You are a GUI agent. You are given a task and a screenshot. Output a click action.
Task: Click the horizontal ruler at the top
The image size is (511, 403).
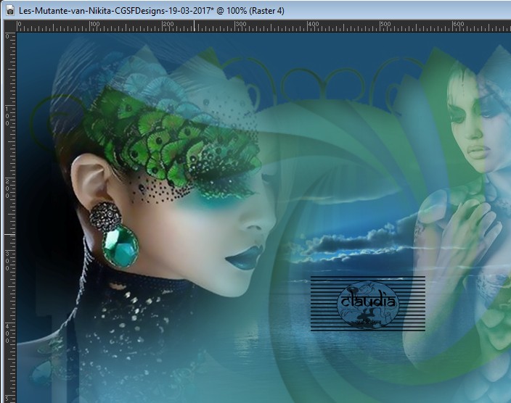263,26
